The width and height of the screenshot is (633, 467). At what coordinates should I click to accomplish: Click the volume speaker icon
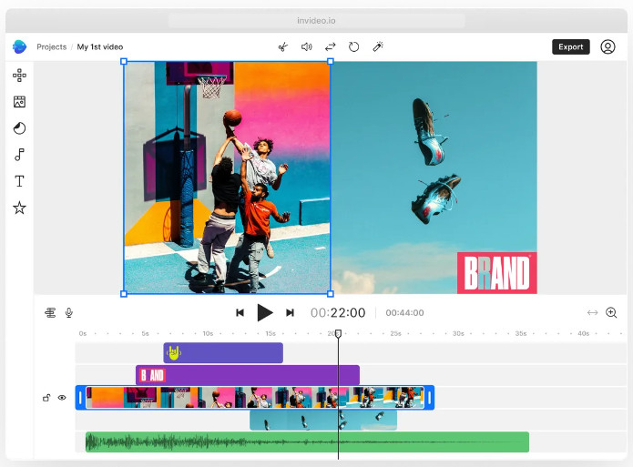pyautogui.click(x=307, y=46)
